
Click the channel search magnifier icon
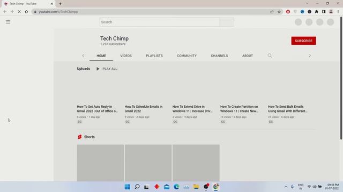[270, 55]
